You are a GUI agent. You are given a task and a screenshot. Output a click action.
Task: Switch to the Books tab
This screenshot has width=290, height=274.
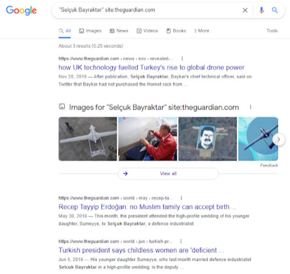176,31
